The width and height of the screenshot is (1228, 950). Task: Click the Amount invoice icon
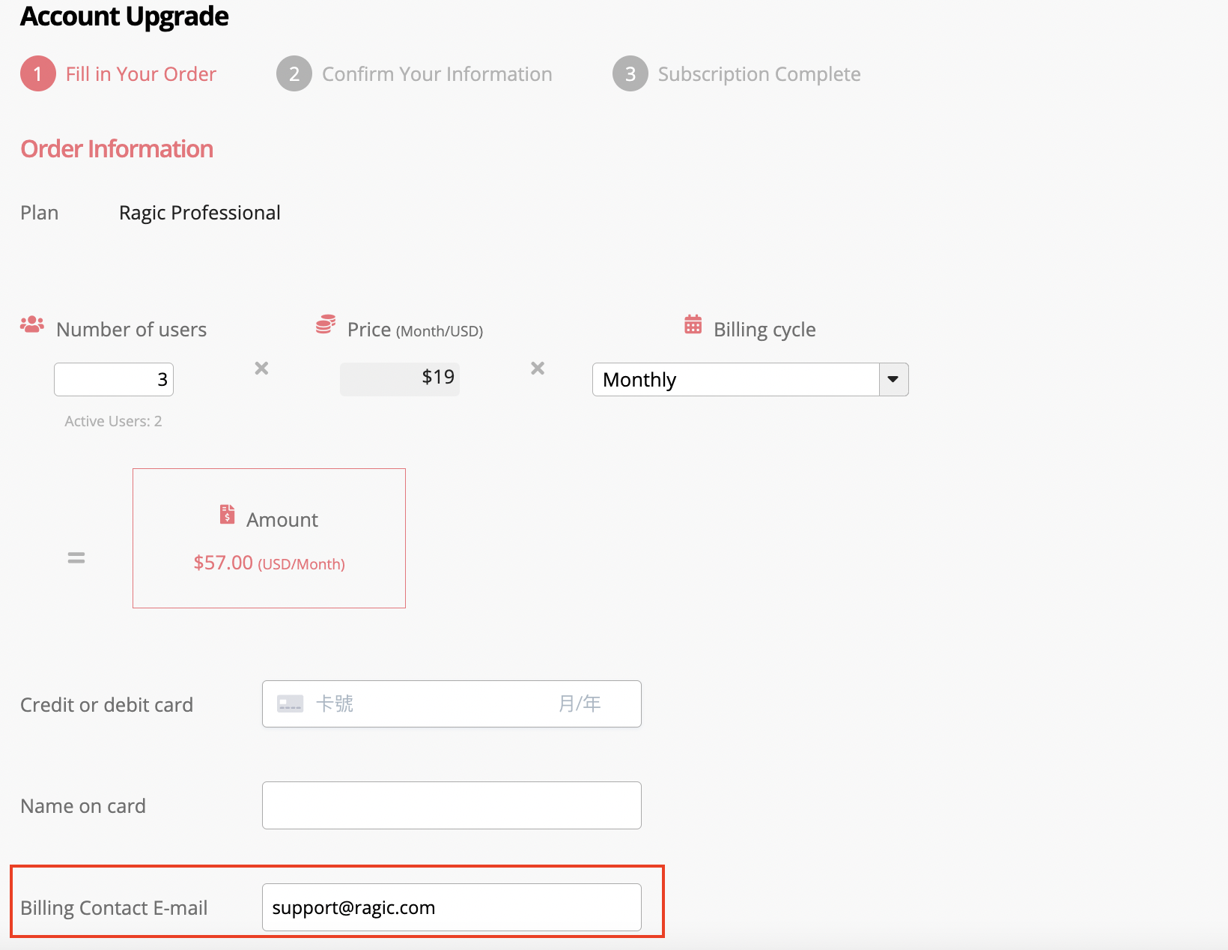click(x=227, y=514)
